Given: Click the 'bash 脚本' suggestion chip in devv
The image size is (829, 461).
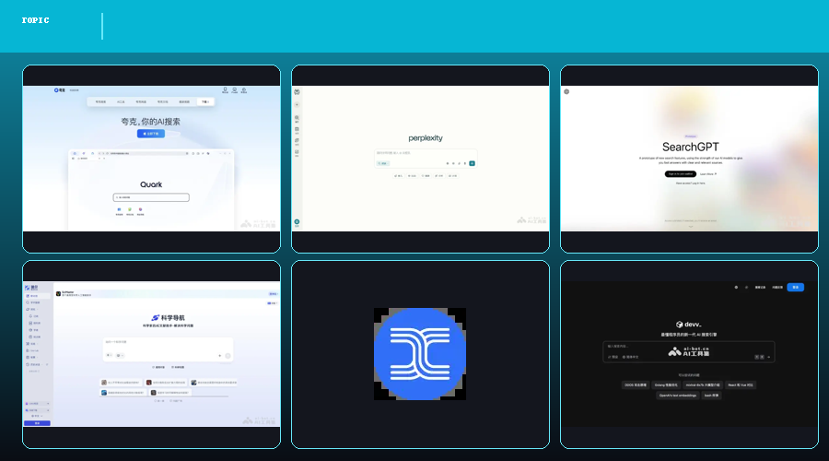Looking at the screenshot, I should point(711,396).
